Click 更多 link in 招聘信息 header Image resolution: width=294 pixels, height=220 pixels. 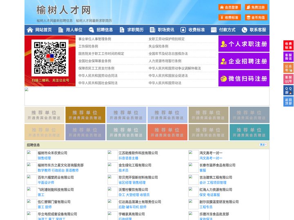(x=263, y=145)
